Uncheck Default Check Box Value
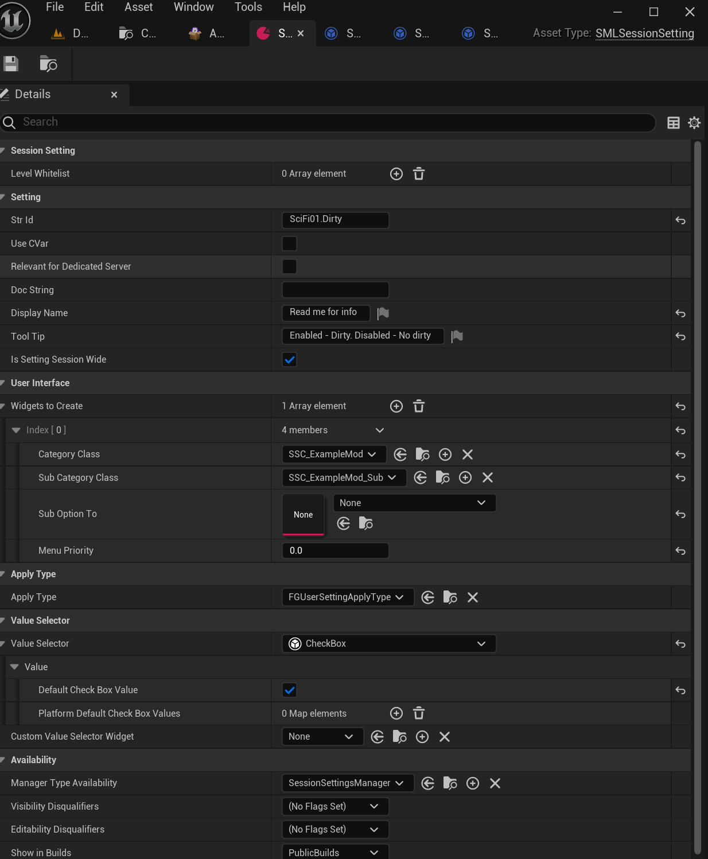The height and width of the screenshot is (859, 708). click(290, 690)
